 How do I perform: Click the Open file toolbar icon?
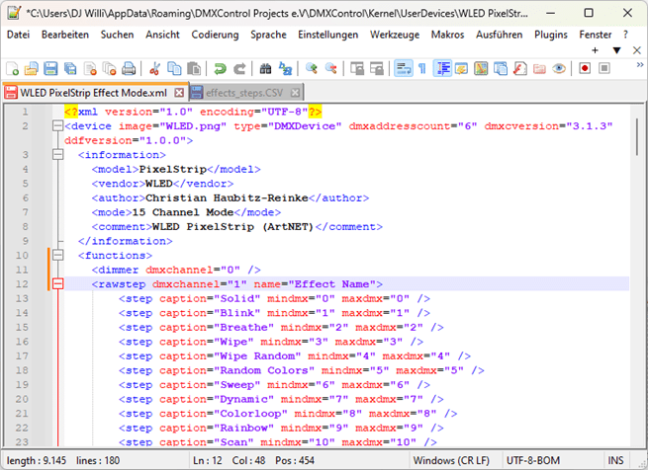pos(31,68)
